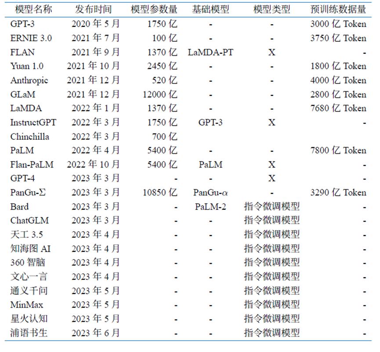Click the 4000 亿 Token data value
380x352 pixels.
pyautogui.click(x=338, y=80)
